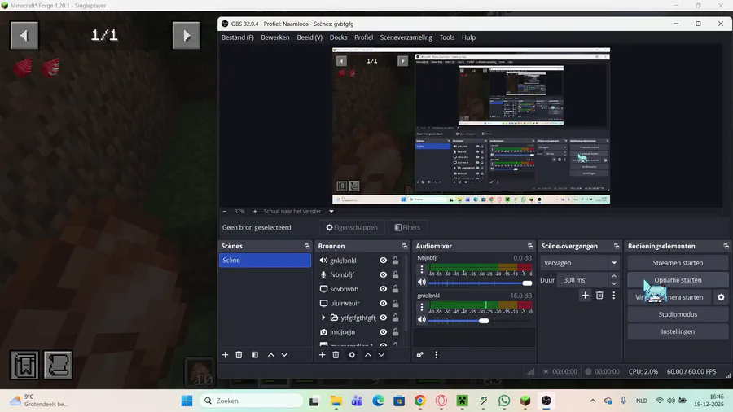
Task: Open Bewerken menu
Action: (275, 37)
